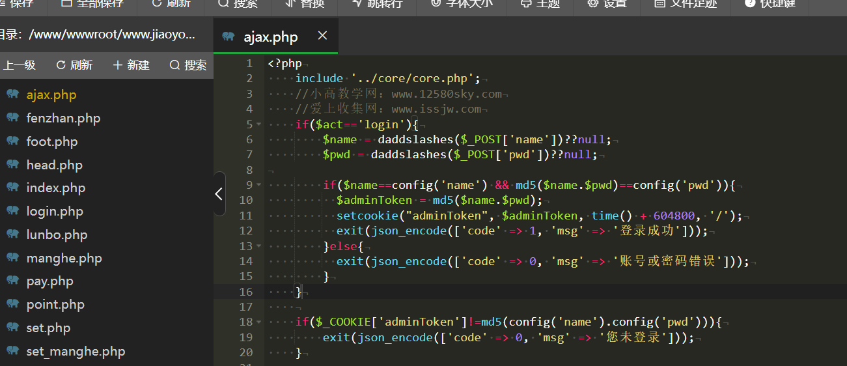Open the 主题 theme selector
The width and height of the screenshot is (847, 366).
point(541,4)
